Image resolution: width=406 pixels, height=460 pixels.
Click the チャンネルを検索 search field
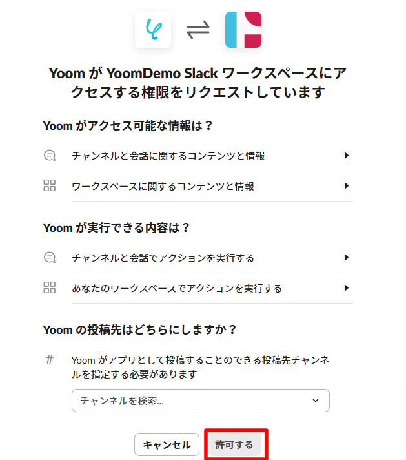tap(187, 401)
